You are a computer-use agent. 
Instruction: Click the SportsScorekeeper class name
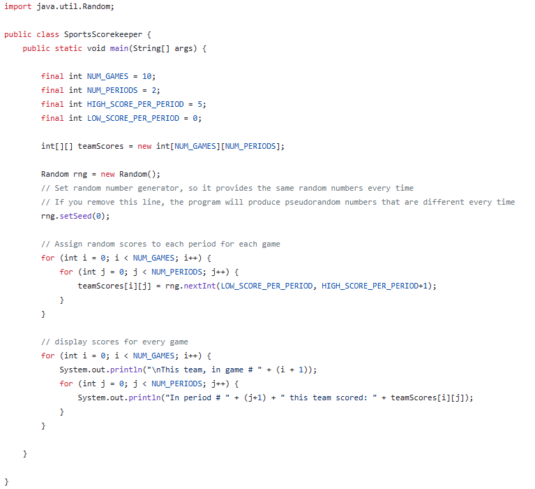(103, 34)
